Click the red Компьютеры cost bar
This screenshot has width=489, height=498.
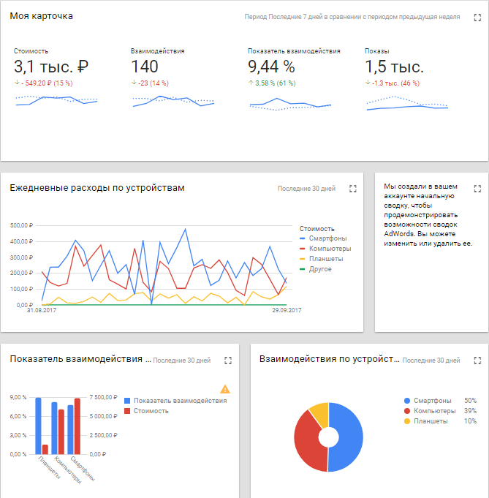(x=61, y=432)
